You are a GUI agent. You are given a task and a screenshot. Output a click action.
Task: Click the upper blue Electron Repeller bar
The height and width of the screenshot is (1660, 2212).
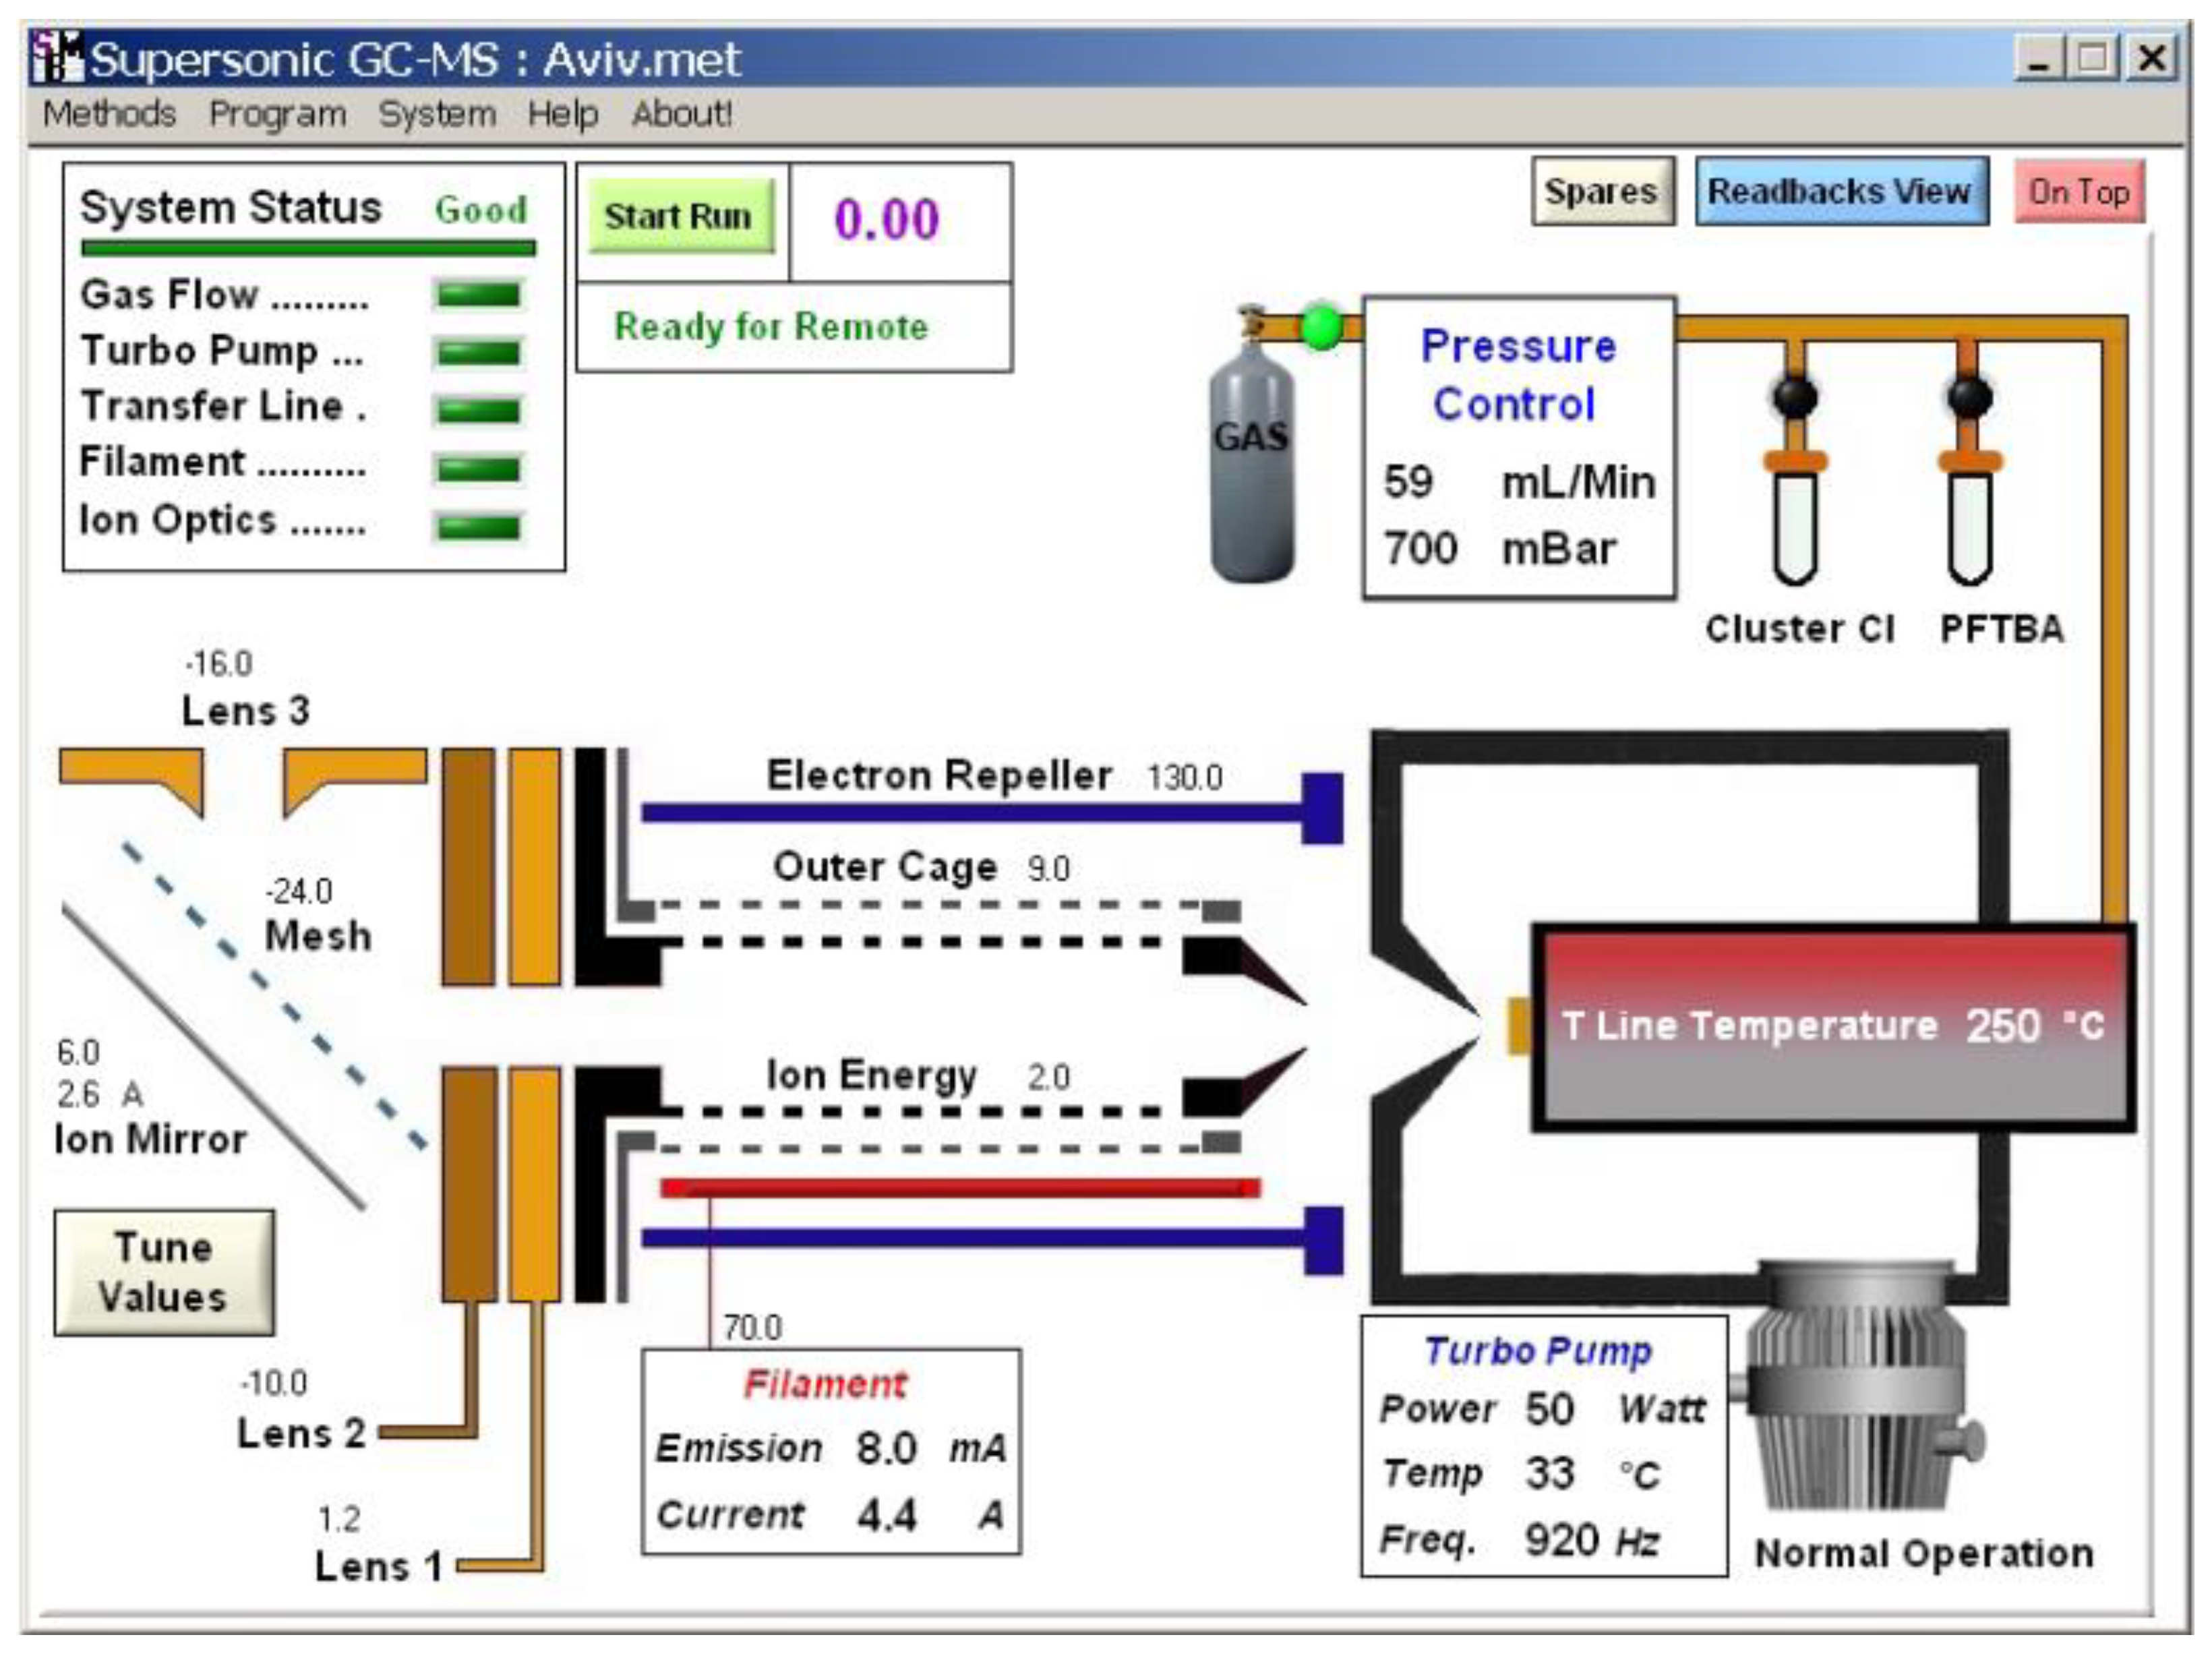(970, 811)
